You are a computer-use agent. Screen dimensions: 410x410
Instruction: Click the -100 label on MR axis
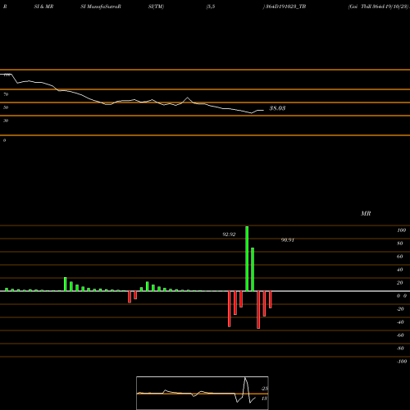402,362
